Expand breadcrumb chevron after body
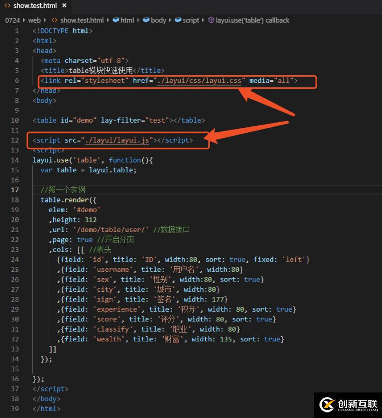This screenshot has width=382, height=418. 170,20
